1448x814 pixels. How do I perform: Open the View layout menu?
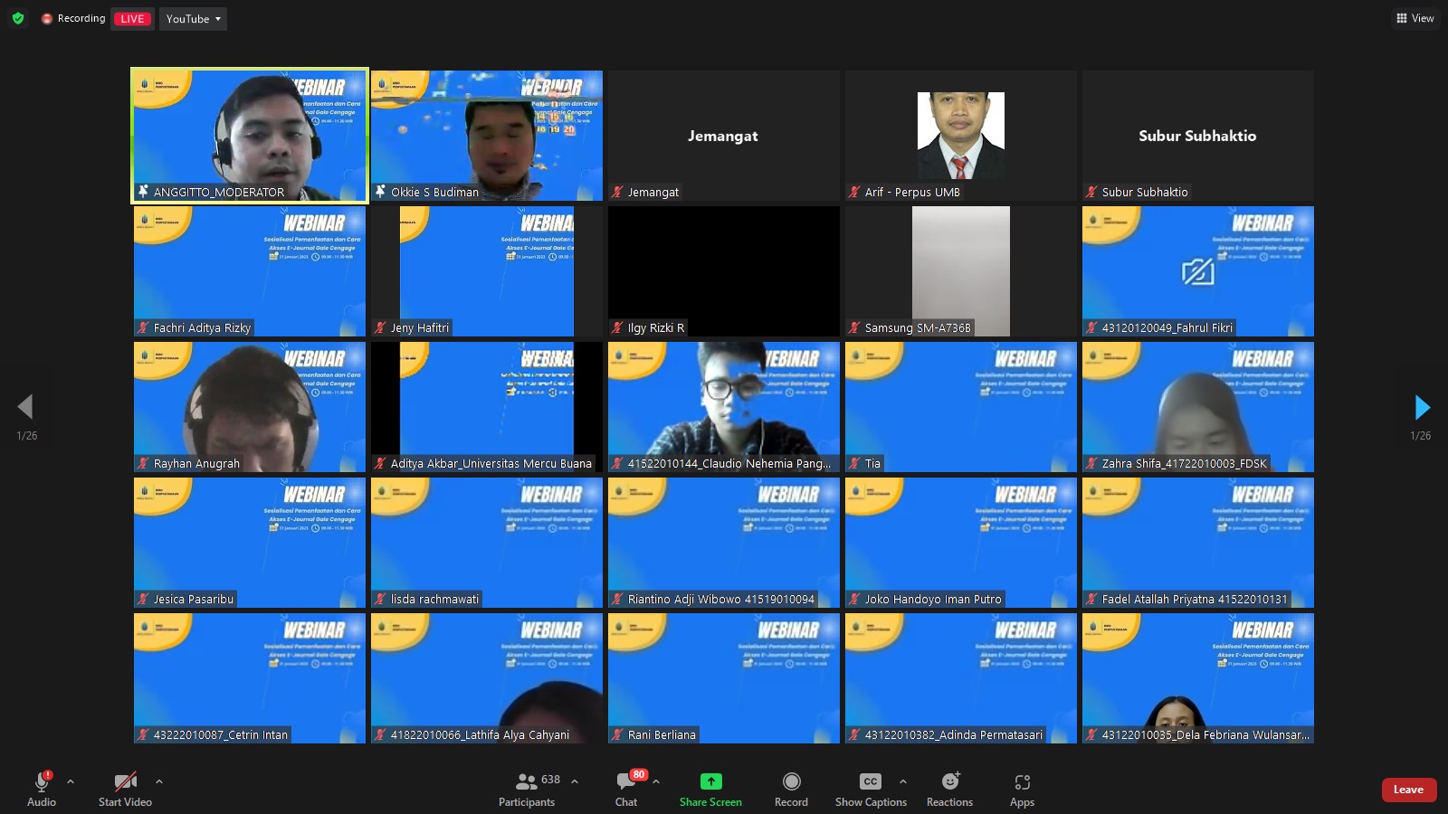click(x=1415, y=18)
